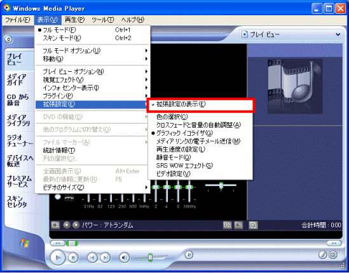Image resolution: width=349 pixels, height=273 pixels.
Task: Expand 視覚エフェクト(V) submenu
Action: coord(92,79)
